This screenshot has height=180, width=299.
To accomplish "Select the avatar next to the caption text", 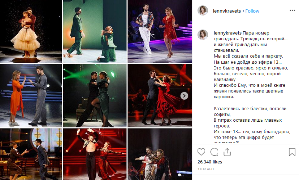I will [x=203, y=35].
